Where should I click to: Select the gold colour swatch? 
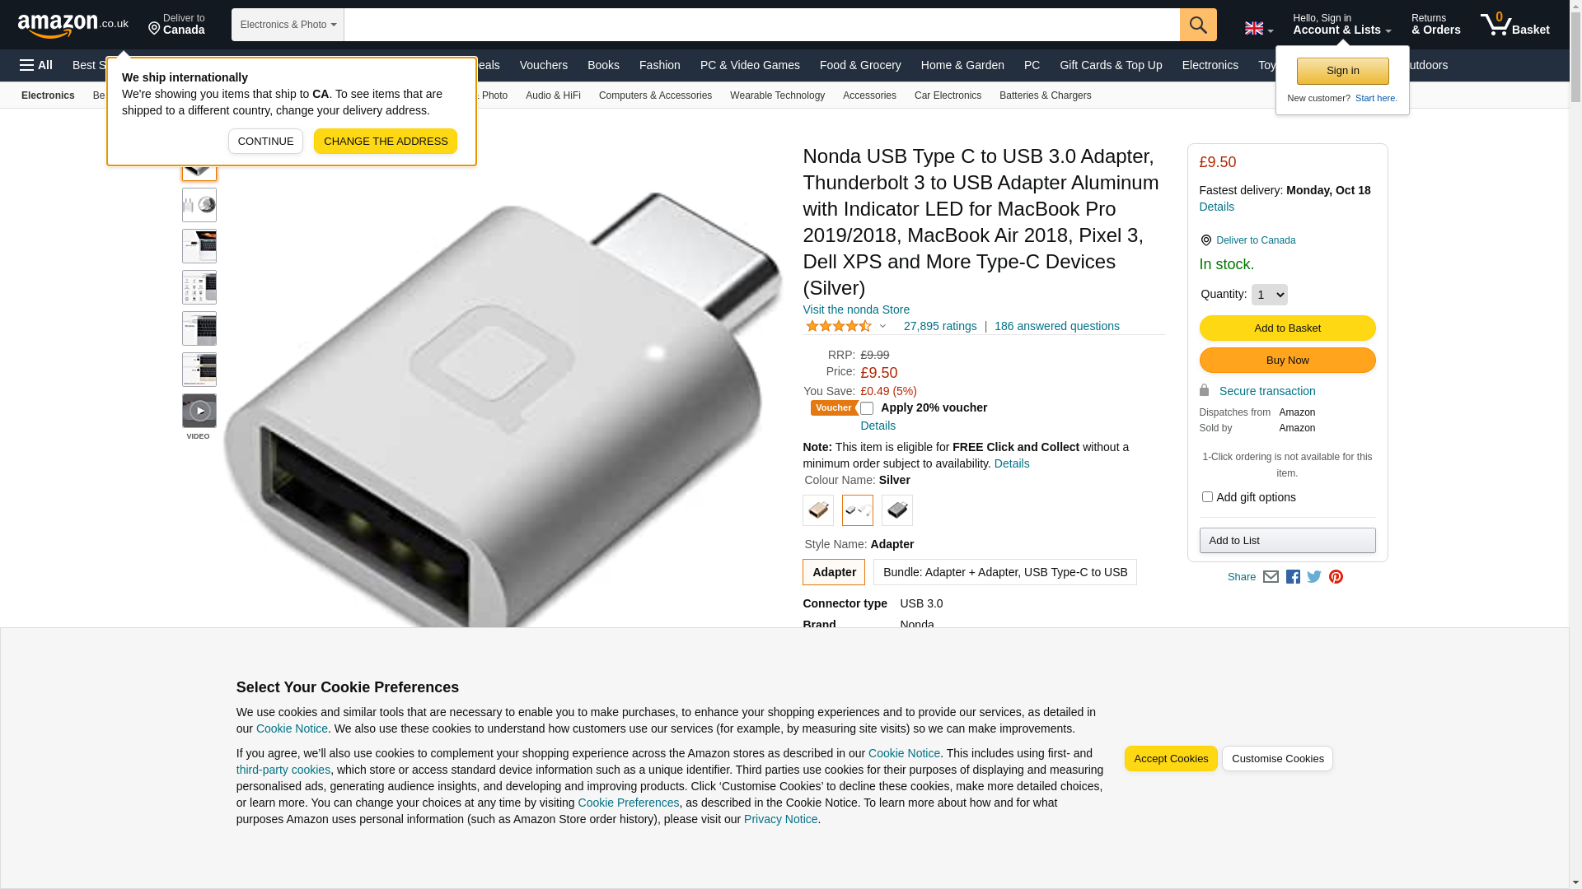pyautogui.click(x=818, y=510)
